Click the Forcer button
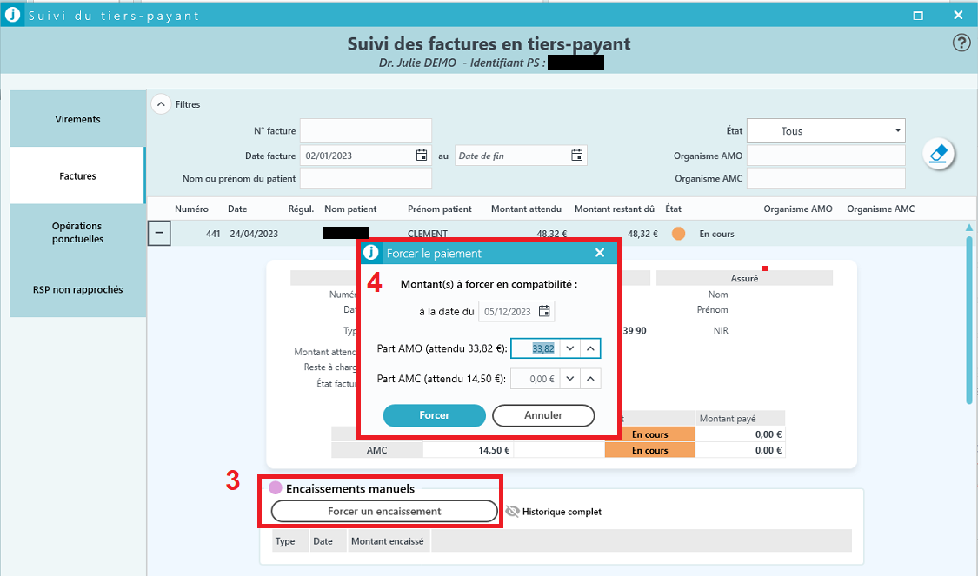The width and height of the screenshot is (978, 576). tap(434, 415)
